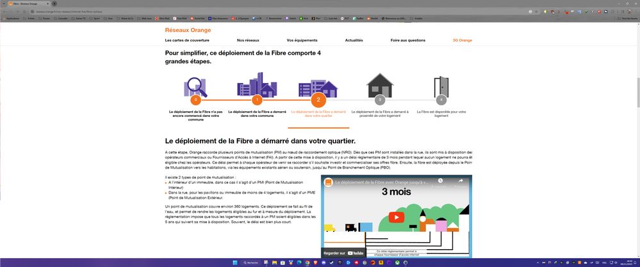Open the taskbar clock and date
The image size is (640, 267).
(626, 263)
